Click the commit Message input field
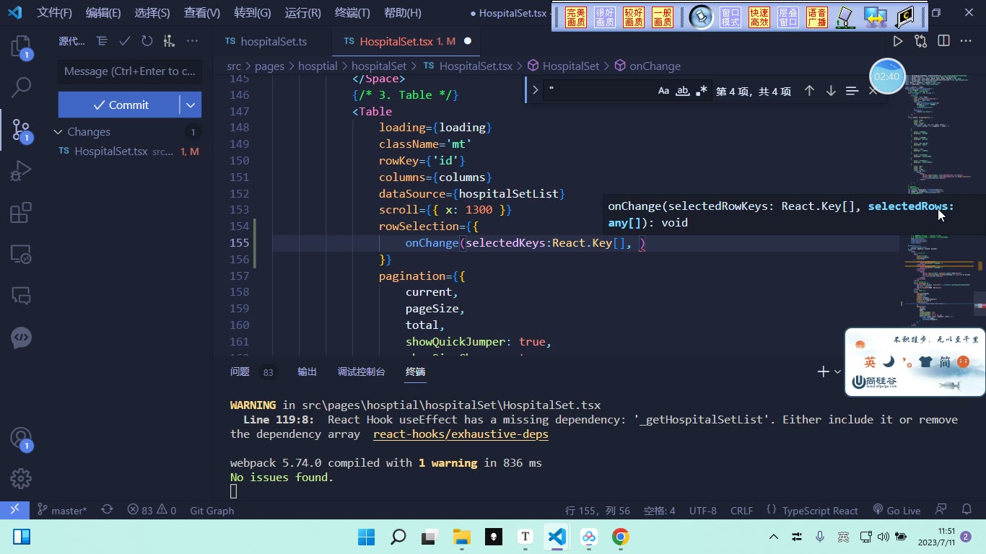The width and height of the screenshot is (986, 554). (x=130, y=71)
